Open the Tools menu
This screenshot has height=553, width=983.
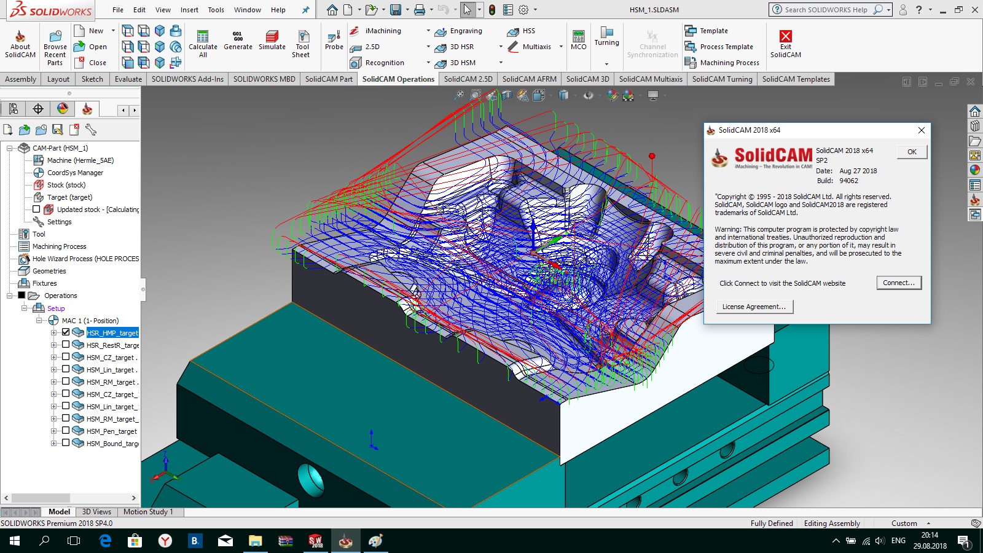click(x=216, y=10)
